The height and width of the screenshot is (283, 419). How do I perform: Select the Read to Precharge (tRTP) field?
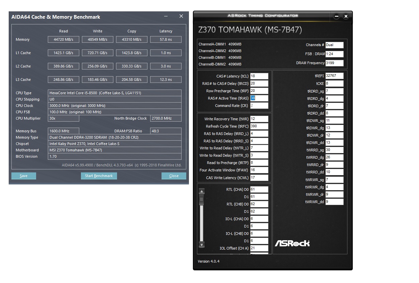click(x=259, y=163)
